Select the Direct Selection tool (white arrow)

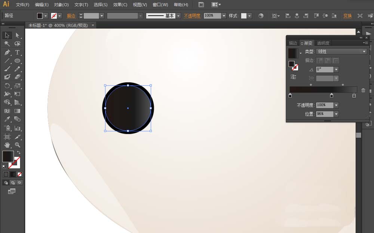[x=18, y=35]
